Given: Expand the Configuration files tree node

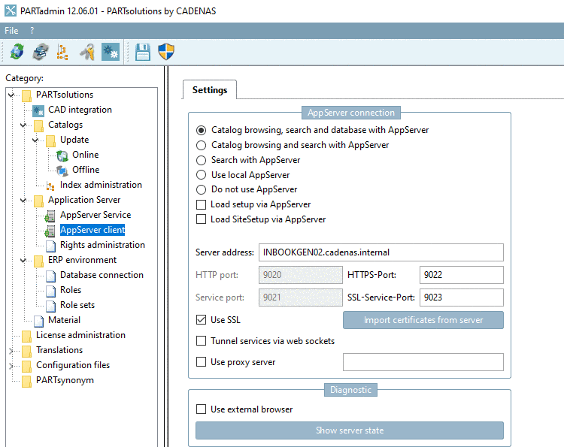Looking at the screenshot, I should tap(11, 365).
